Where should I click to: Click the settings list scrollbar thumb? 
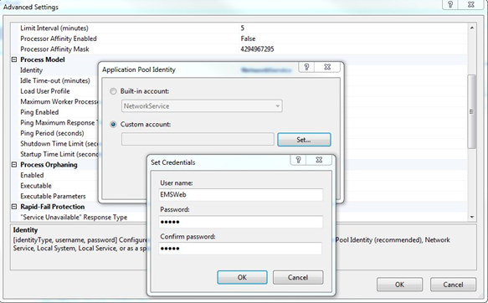tap(472, 111)
